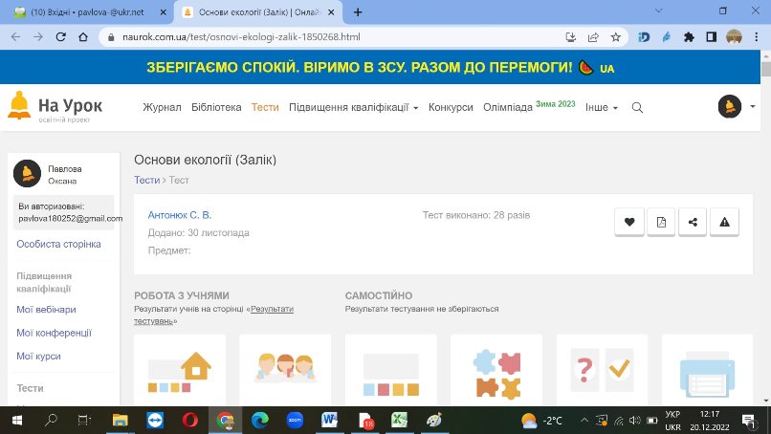Open the site search magnifier icon
Viewport: 771px width, 434px height.
pyautogui.click(x=637, y=107)
